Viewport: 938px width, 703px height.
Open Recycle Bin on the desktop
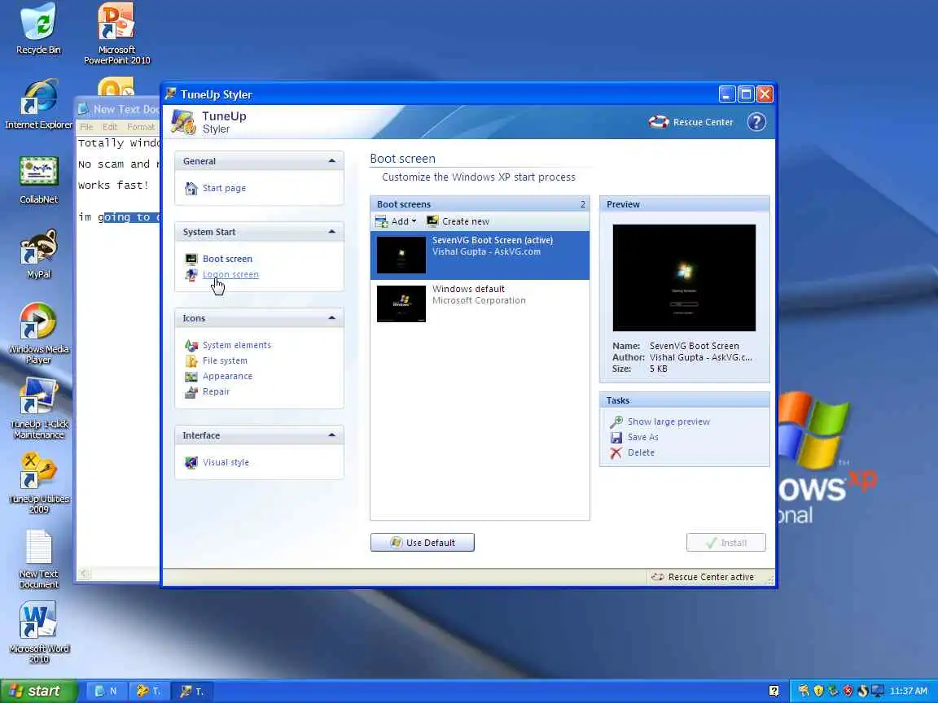(x=38, y=28)
